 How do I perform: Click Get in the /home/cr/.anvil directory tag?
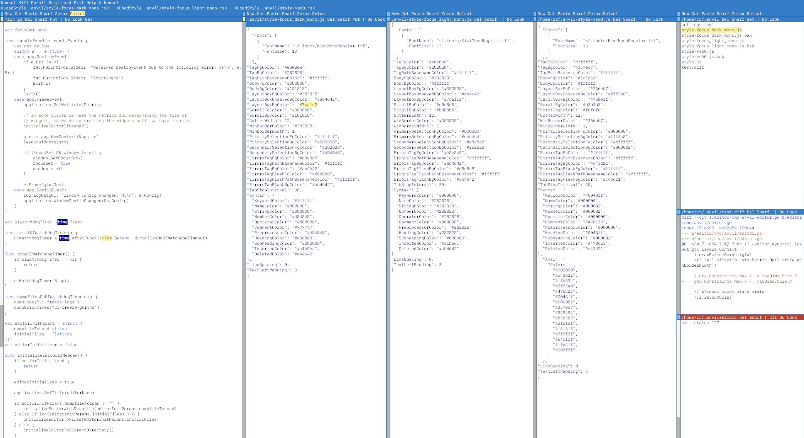tap(750, 19)
